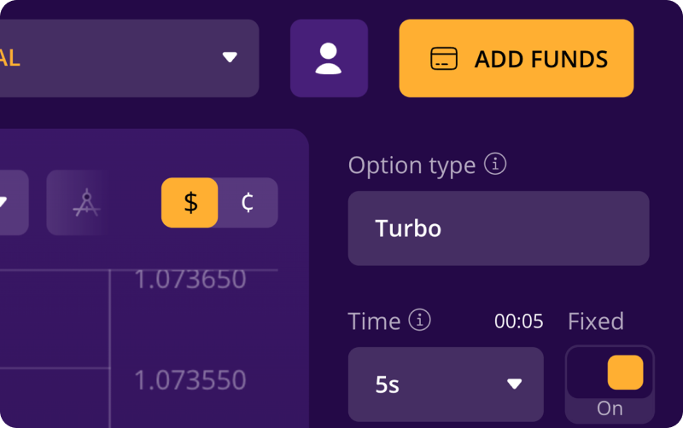This screenshot has height=428, width=683.
Task: Switch to cents currency option
Action: click(x=248, y=203)
